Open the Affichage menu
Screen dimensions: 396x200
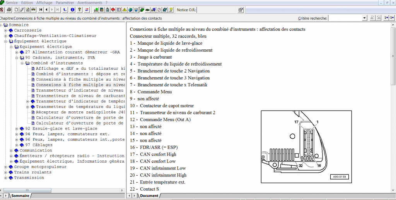44,3
